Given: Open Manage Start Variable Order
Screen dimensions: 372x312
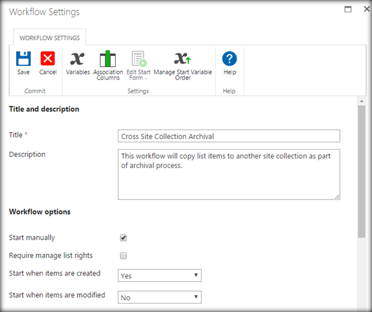Looking at the screenshot, I should [x=182, y=59].
